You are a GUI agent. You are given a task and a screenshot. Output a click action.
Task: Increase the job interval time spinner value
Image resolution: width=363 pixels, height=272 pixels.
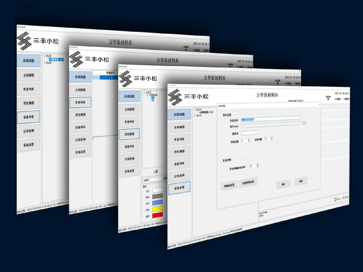257,164
